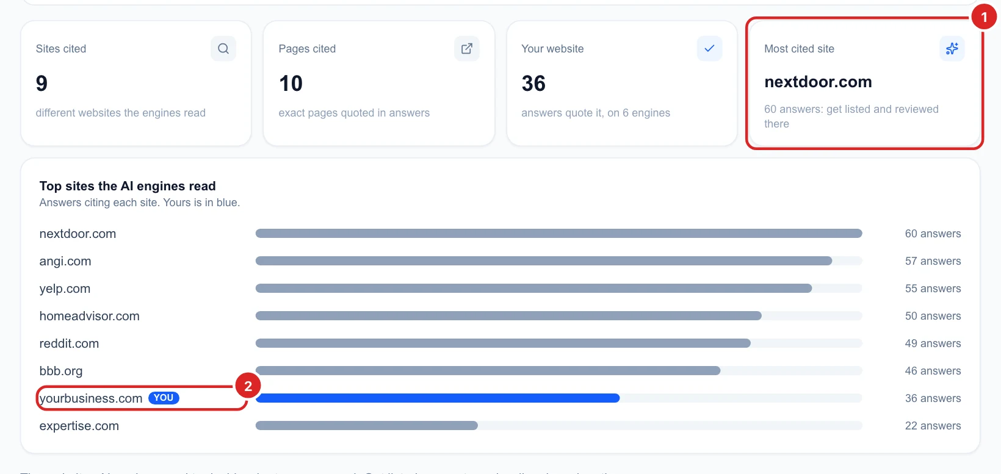The image size is (1001, 474).
Task: Click the blue yourbusiness.com answers bar
Action: [438, 398]
